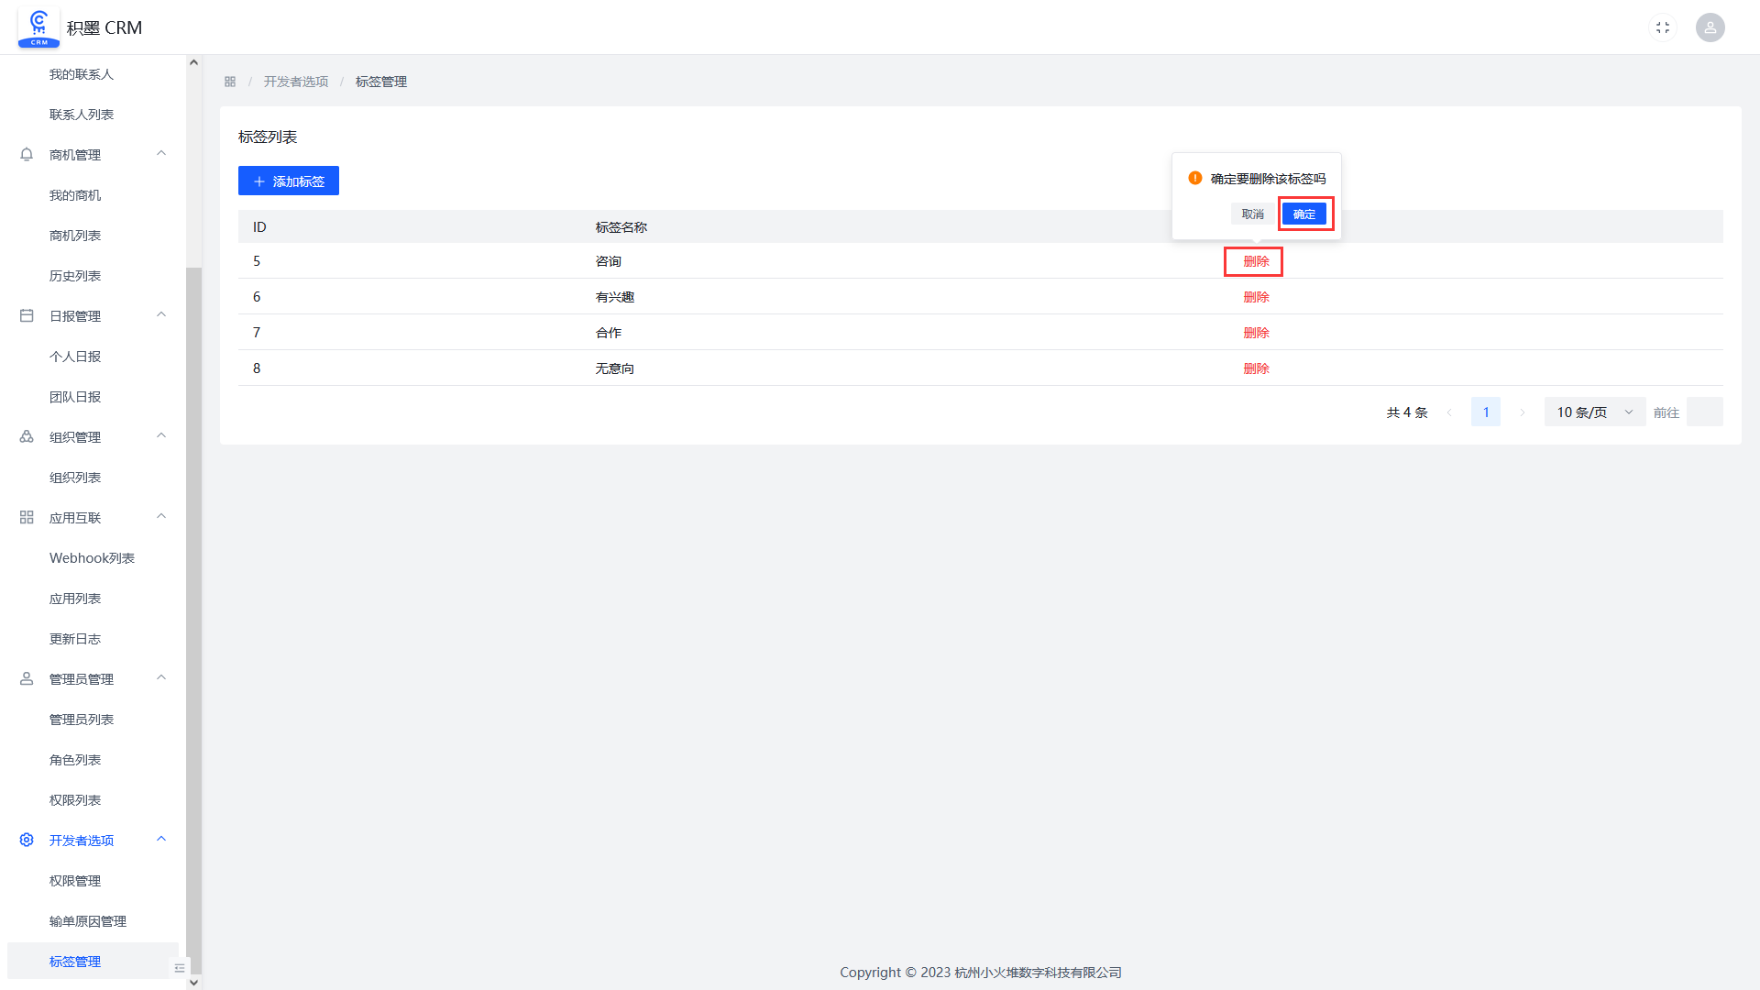Click the 日报管理 calendar icon
1760x990 pixels.
click(x=27, y=316)
